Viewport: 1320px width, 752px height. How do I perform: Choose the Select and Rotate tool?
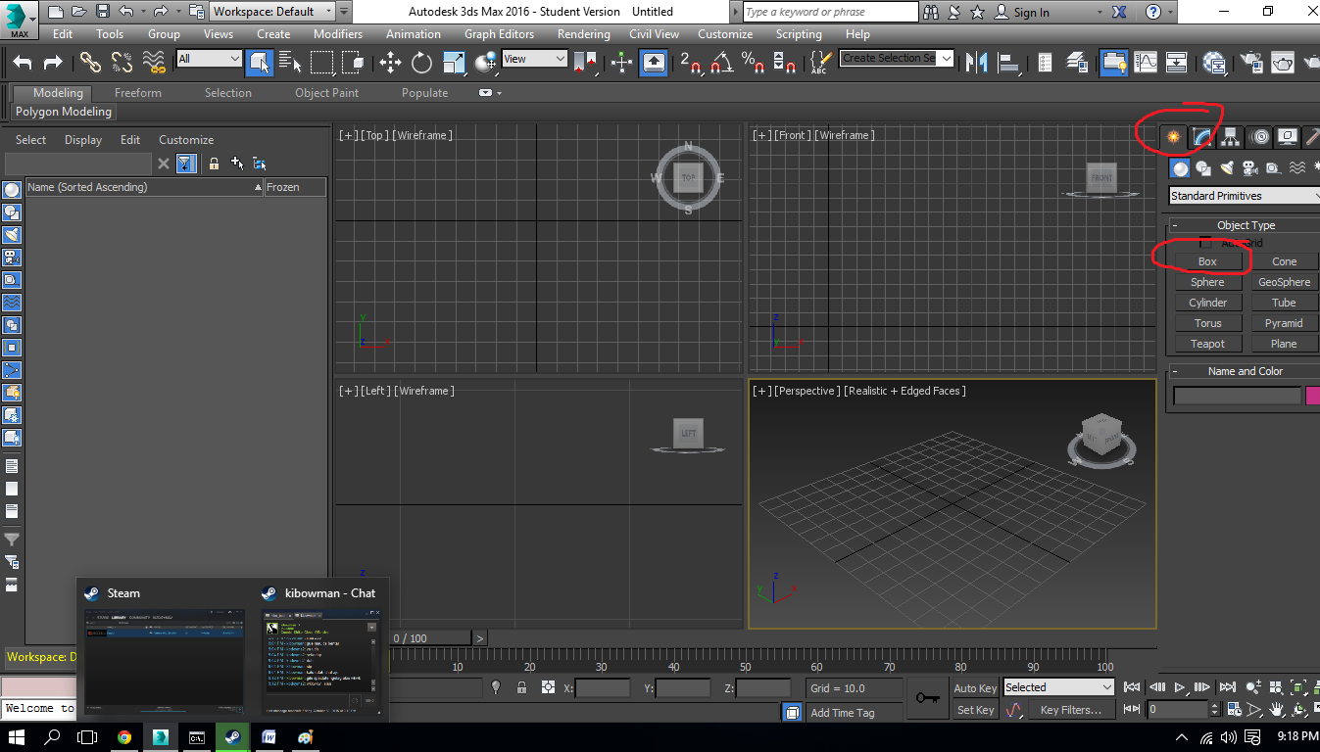click(421, 62)
